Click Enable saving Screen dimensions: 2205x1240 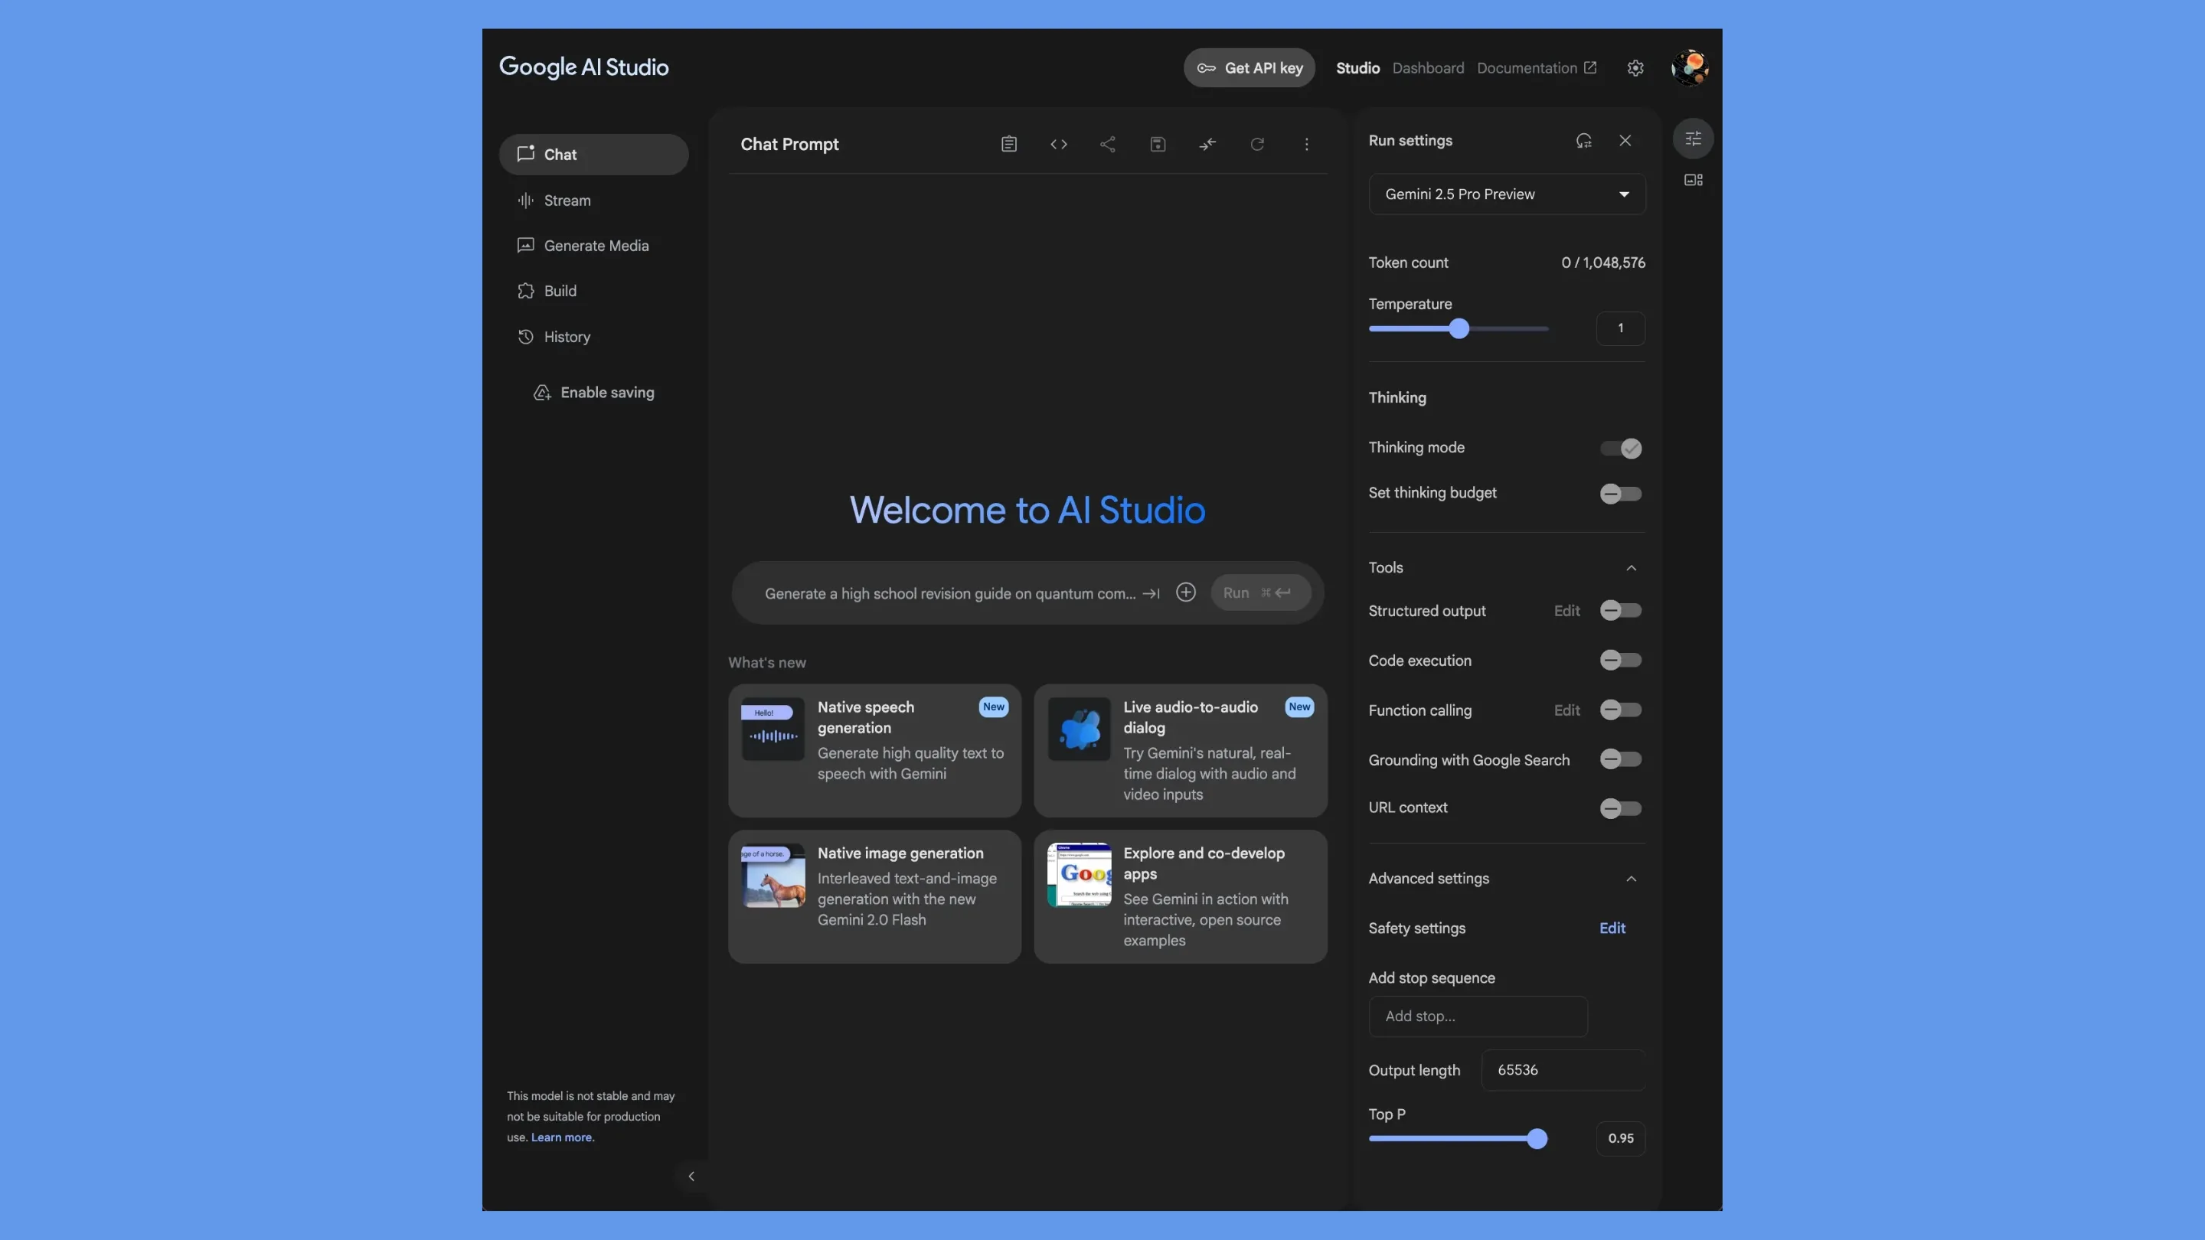pyautogui.click(x=594, y=392)
